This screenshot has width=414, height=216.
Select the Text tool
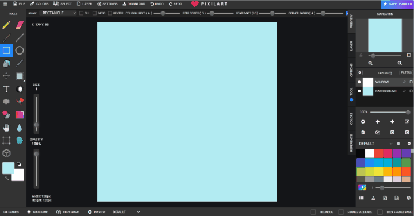tap(6, 89)
